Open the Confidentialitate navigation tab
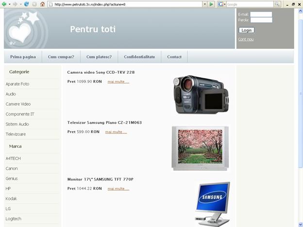This screenshot has height=227, width=303. 139,57
